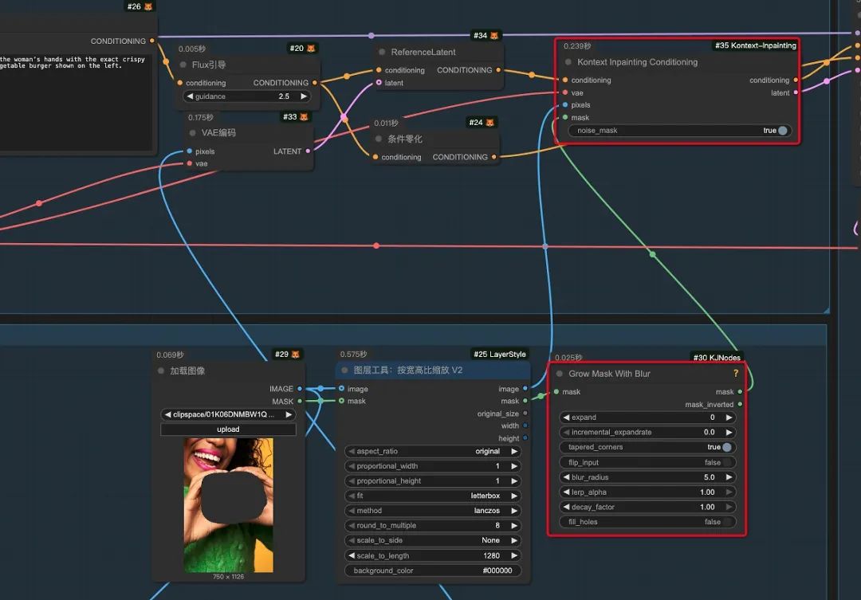861x600 pixels.
Task: Increase guidance with the right arrow
Action: (304, 96)
